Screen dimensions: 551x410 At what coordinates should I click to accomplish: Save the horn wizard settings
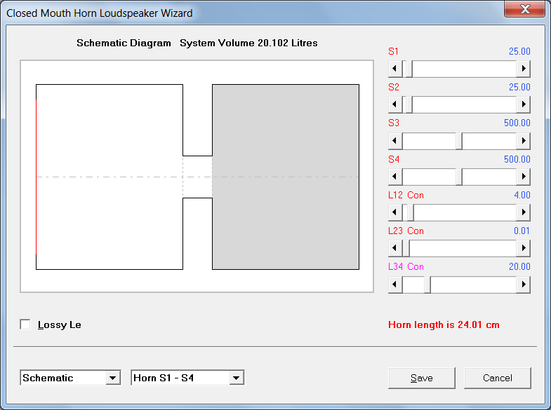coord(422,378)
